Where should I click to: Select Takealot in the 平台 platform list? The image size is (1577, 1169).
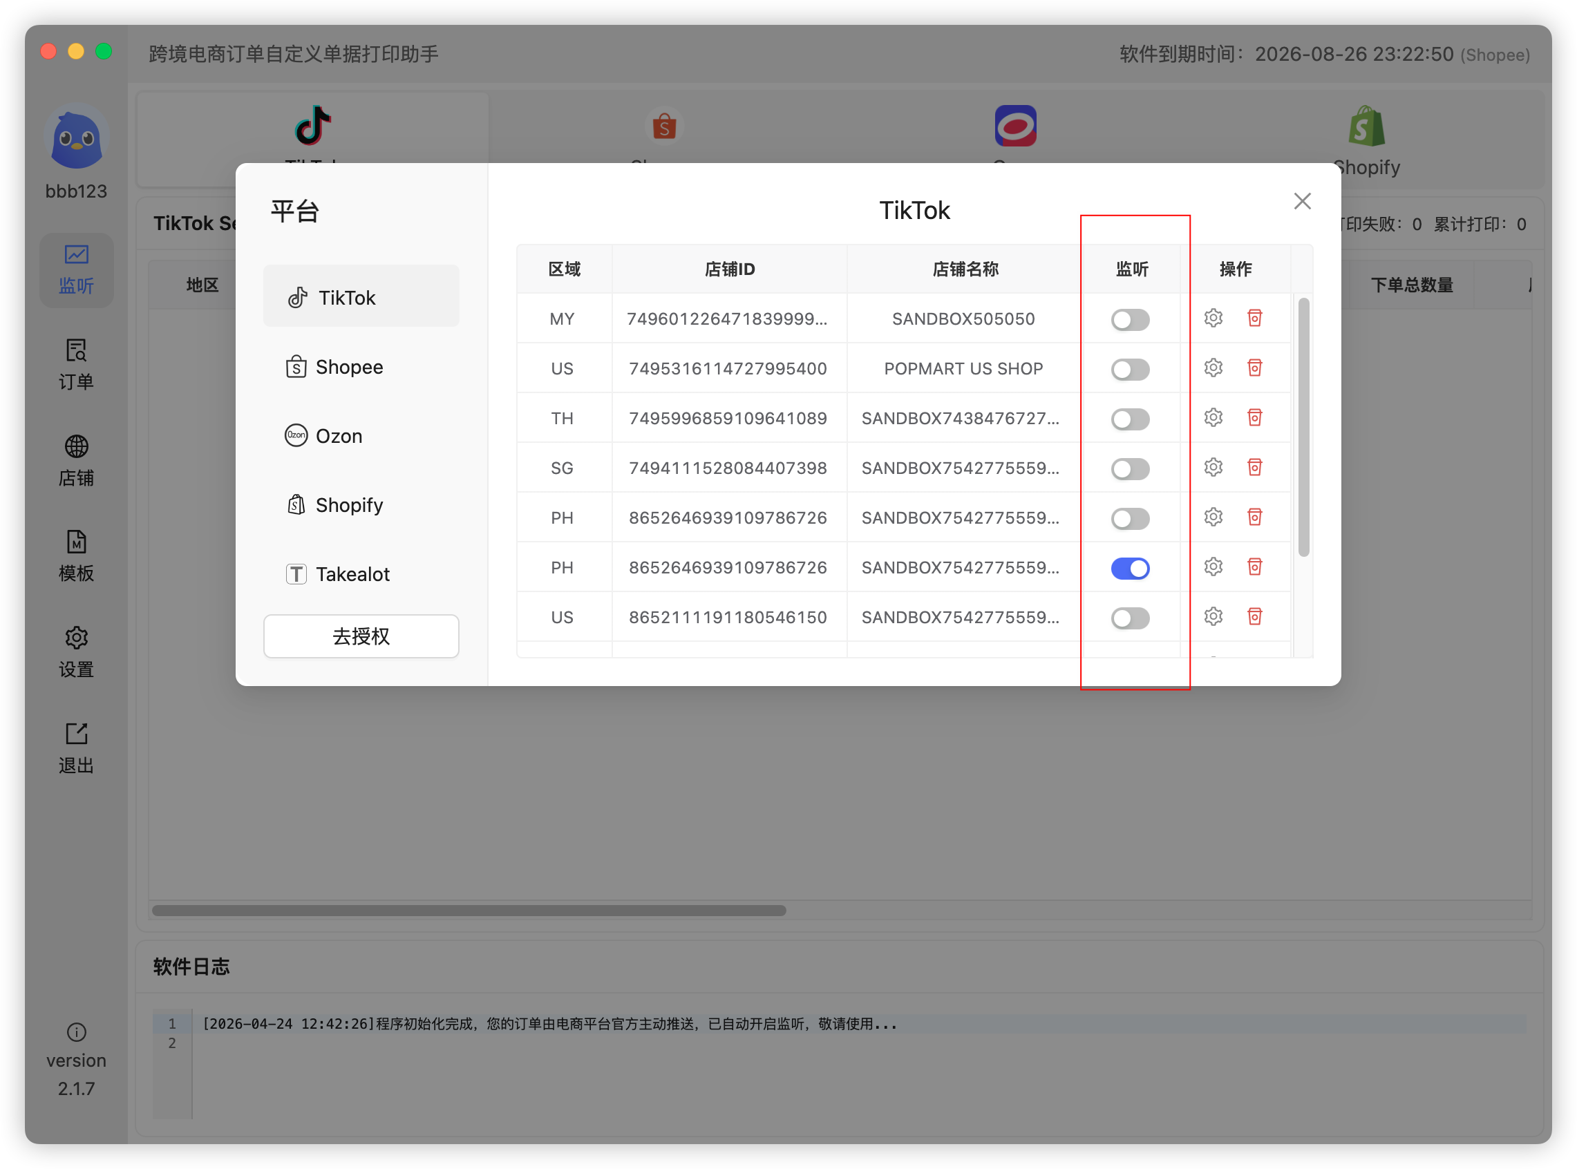[361, 574]
